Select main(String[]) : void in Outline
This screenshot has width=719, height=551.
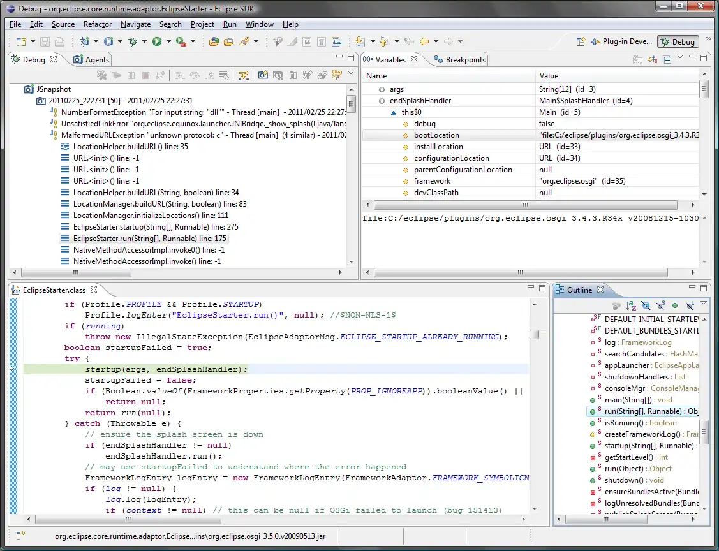pyautogui.click(x=638, y=400)
